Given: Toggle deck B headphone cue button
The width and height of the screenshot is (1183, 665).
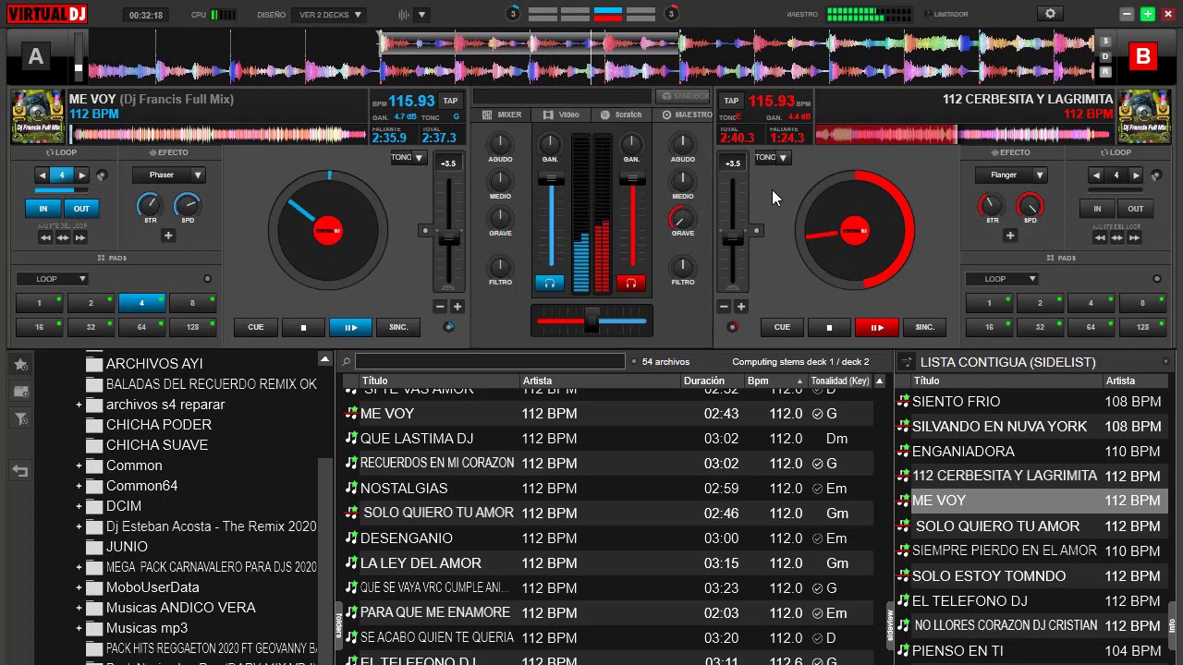Looking at the screenshot, I should pos(631,283).
